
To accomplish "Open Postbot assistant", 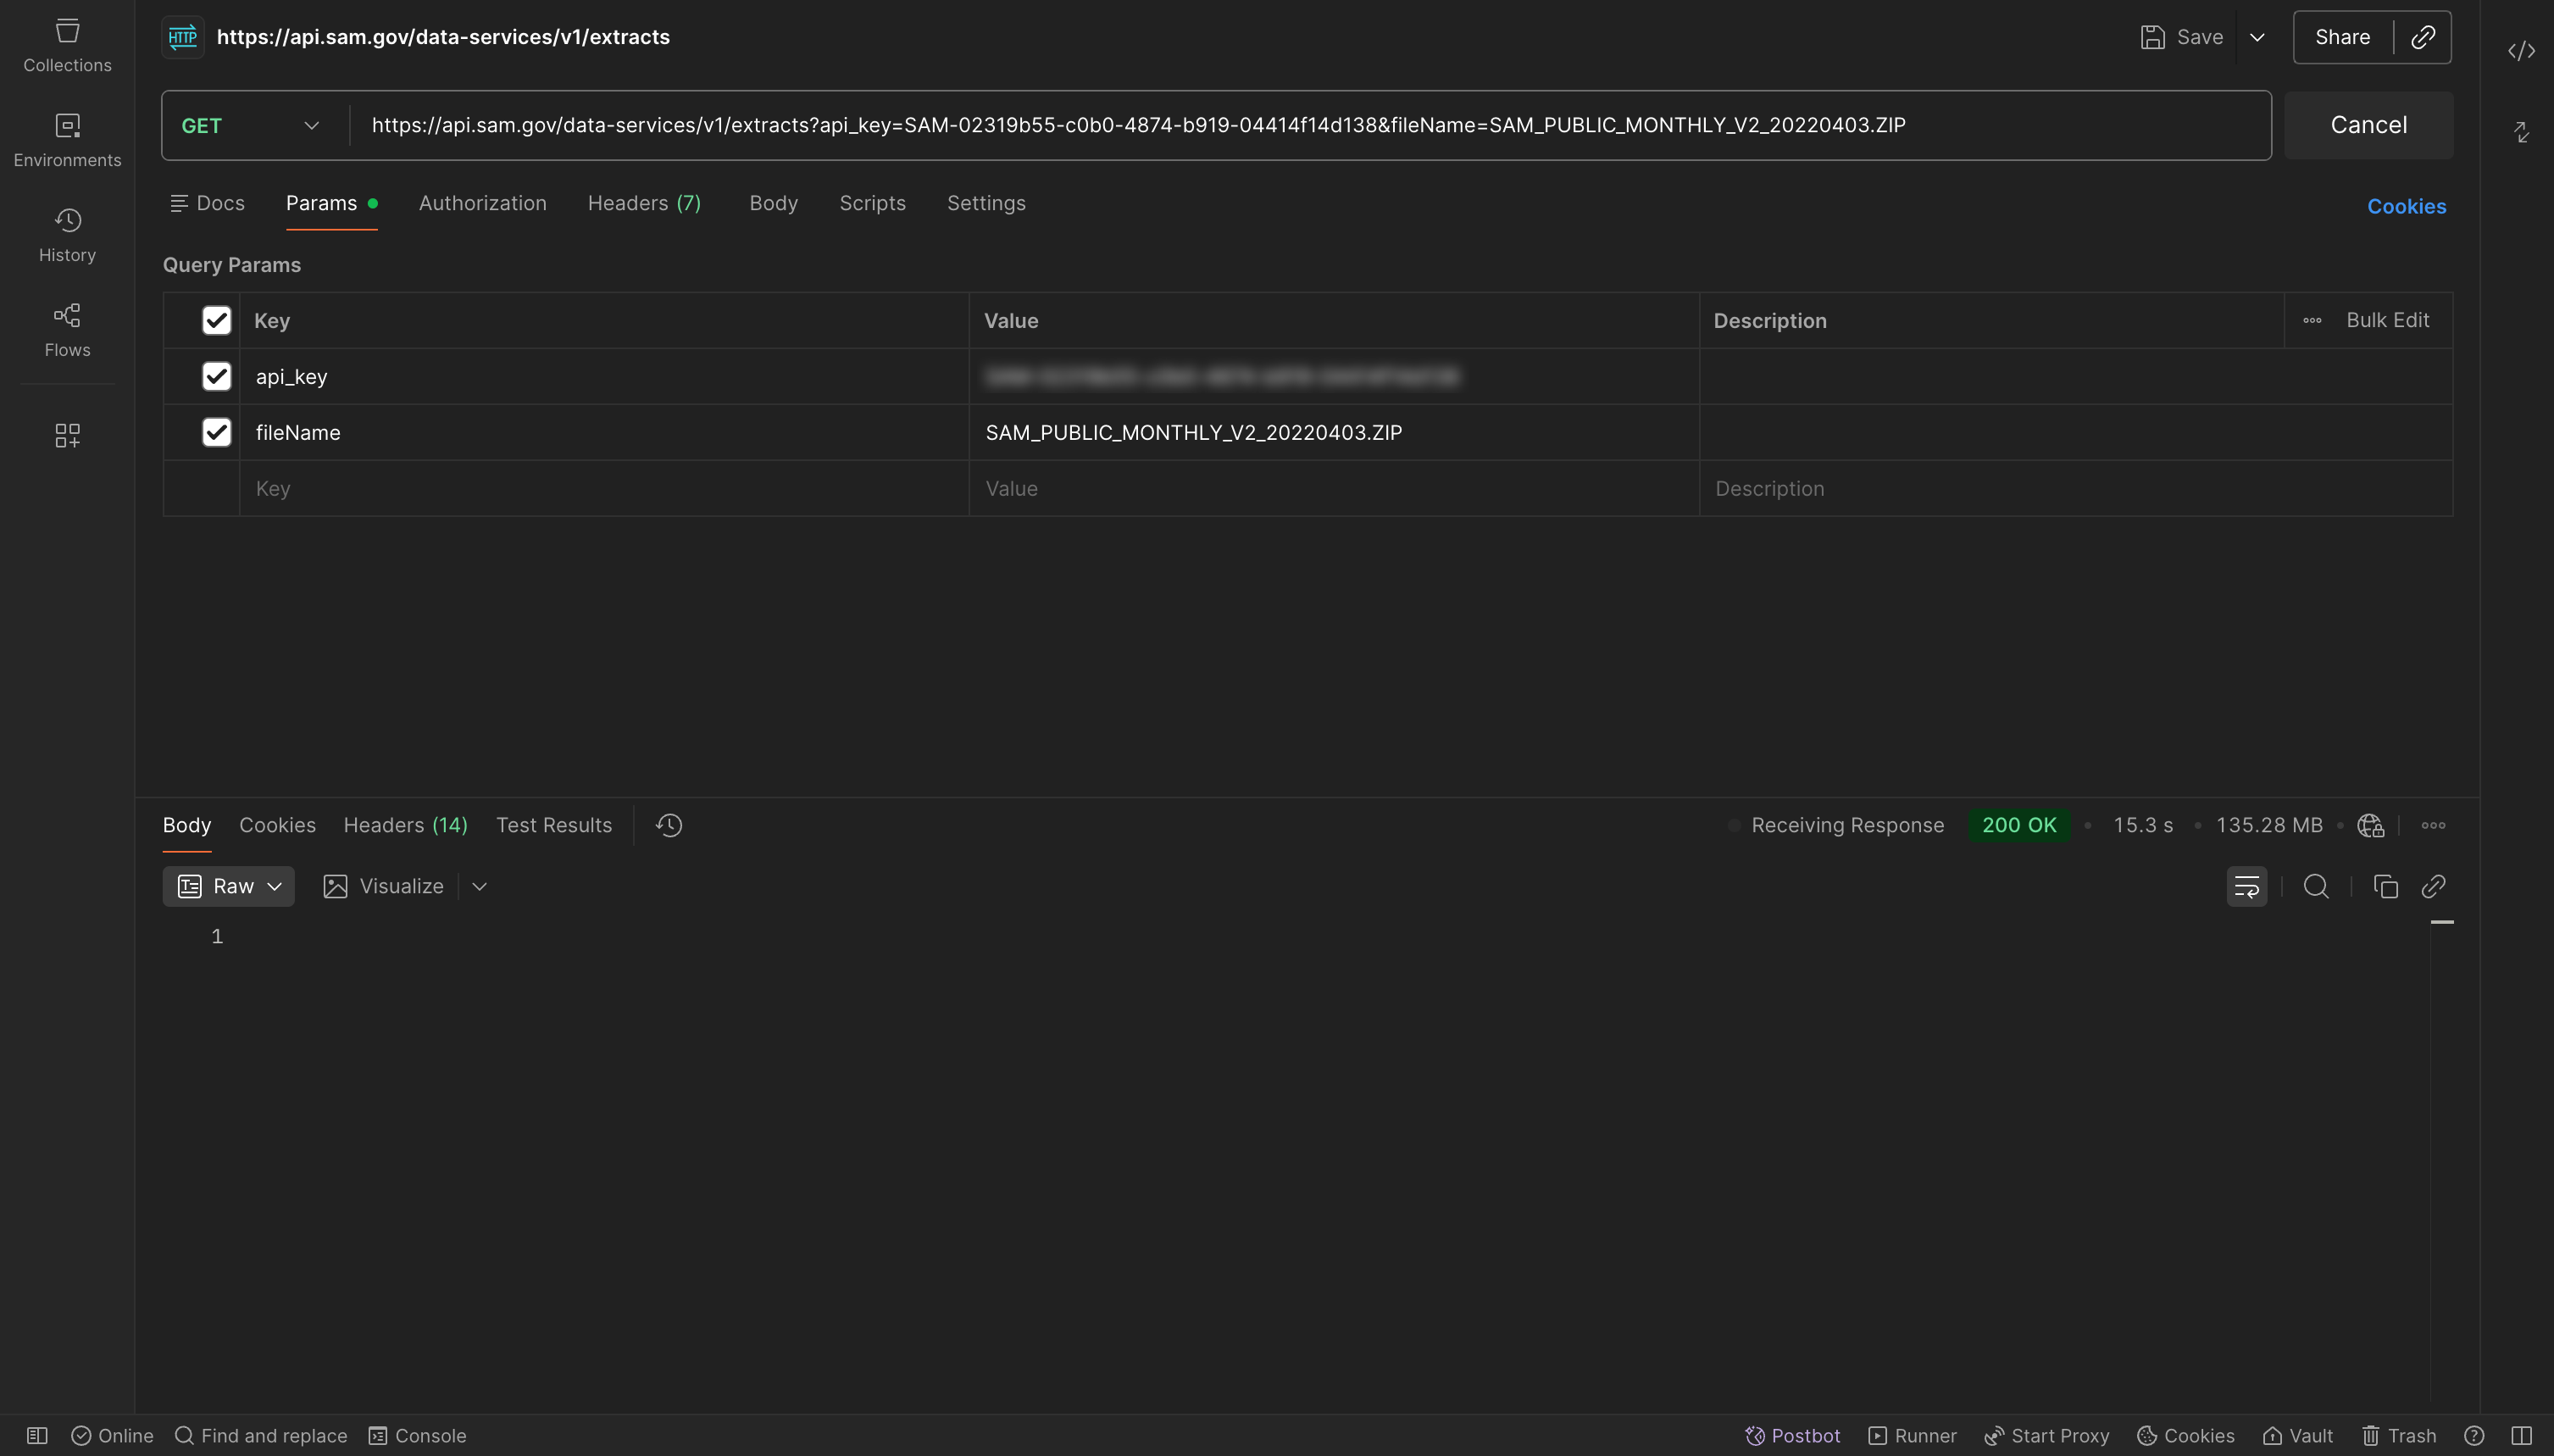I will tap(1792, 1435).
